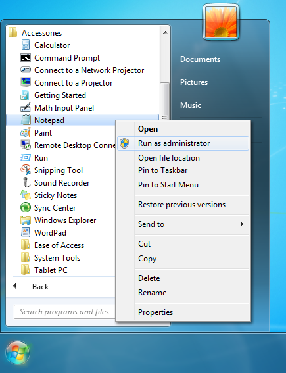
Task: Choose Delete from context menu
Action: point(183,278)
